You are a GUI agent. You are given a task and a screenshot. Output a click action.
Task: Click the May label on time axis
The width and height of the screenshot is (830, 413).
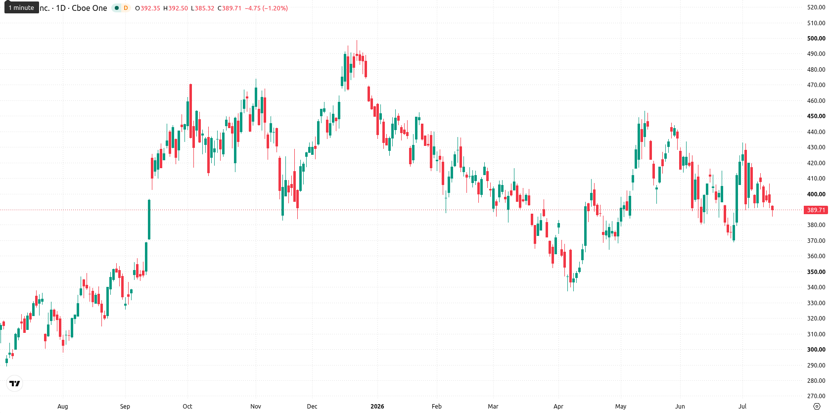(621, 406)
